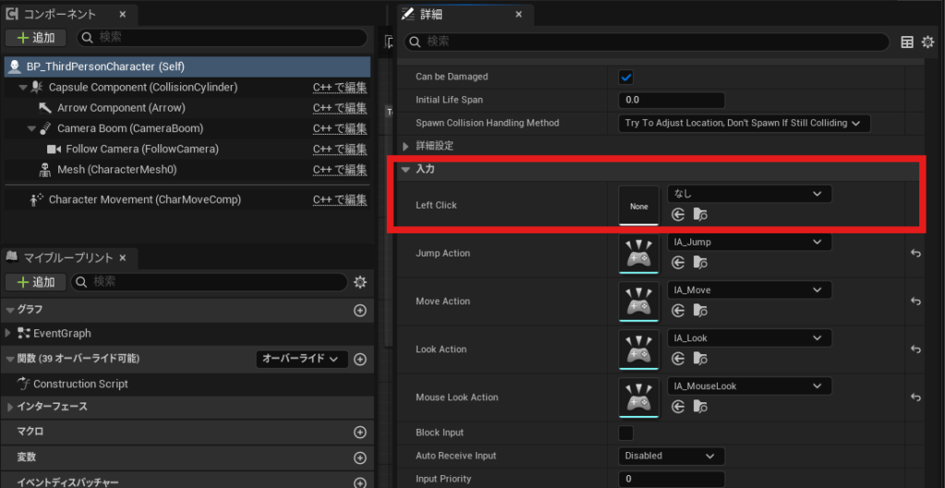Browse to IA_Move asset in Content Browser

[700, 310]
